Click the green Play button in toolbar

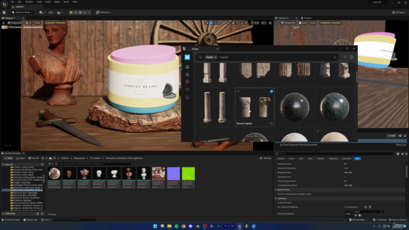click(71, 12)
